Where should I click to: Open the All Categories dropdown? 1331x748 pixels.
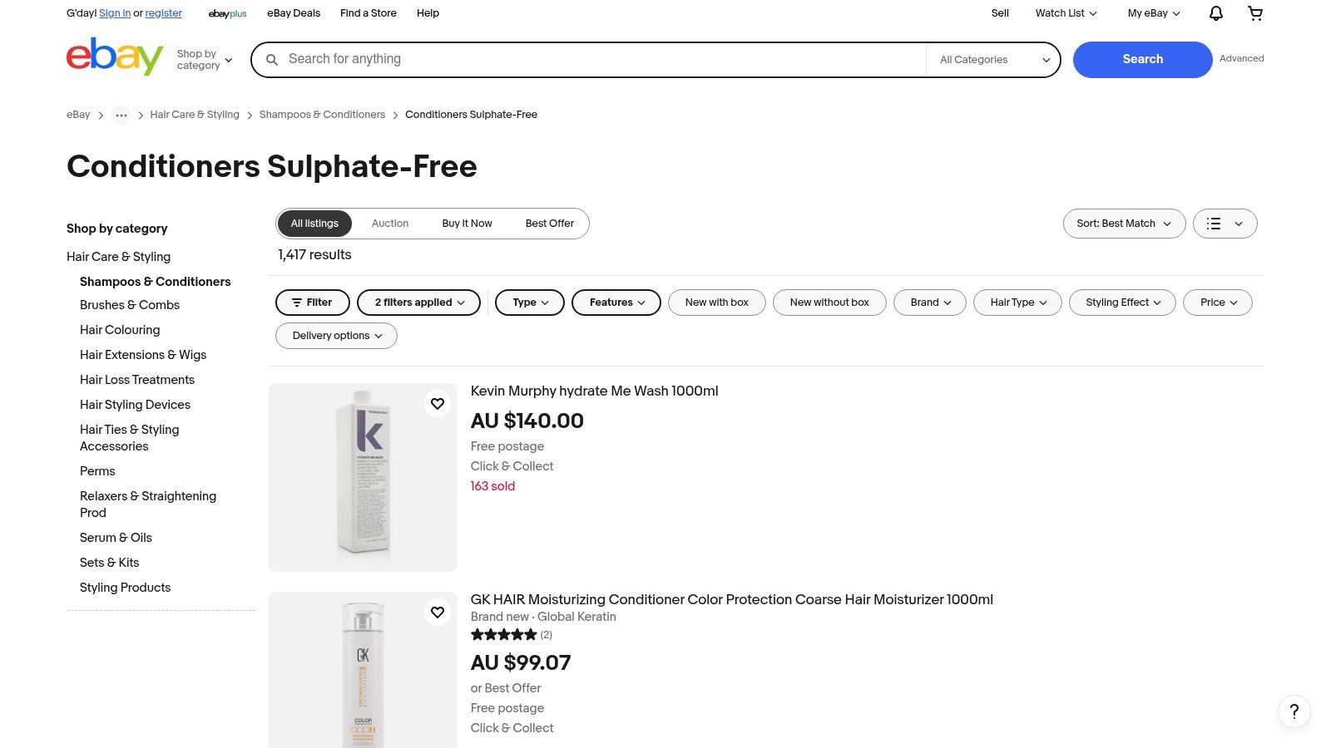pyautogui.click(x=992, y=59)
